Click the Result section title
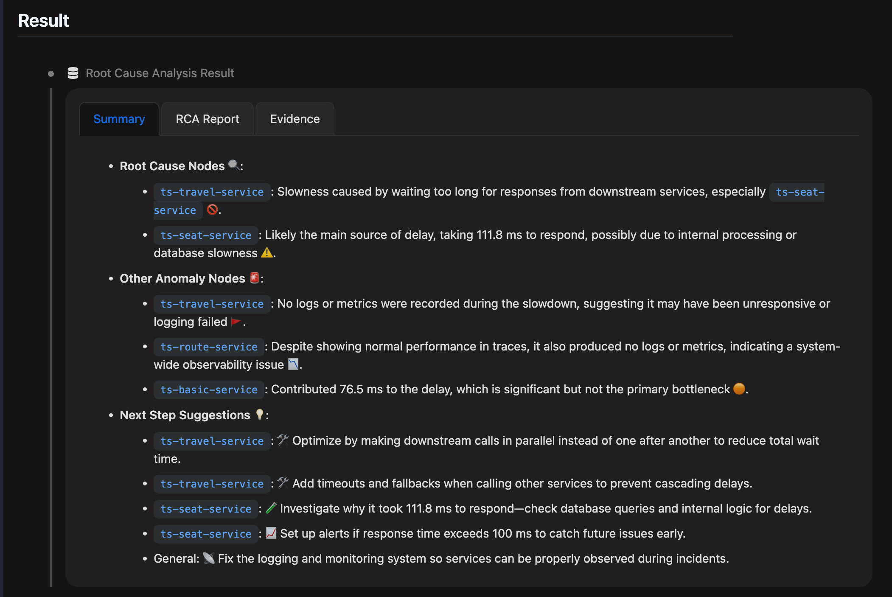Viewport: 892px width, 597px height. click(x=43, y=20)
